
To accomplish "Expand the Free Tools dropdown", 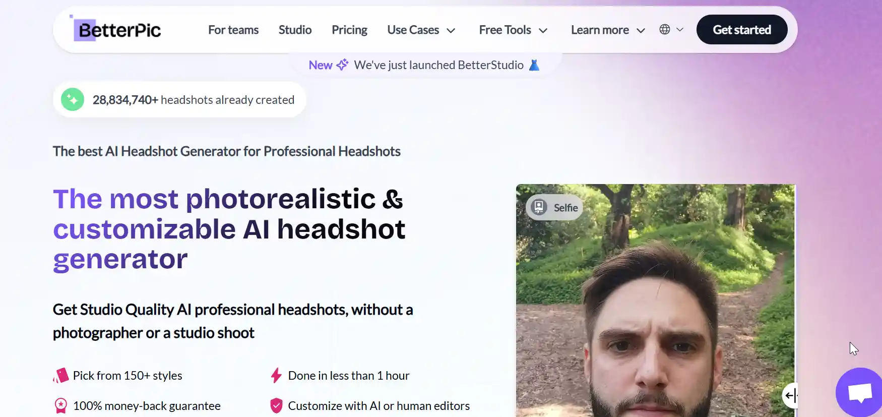I will click(513, 30).
